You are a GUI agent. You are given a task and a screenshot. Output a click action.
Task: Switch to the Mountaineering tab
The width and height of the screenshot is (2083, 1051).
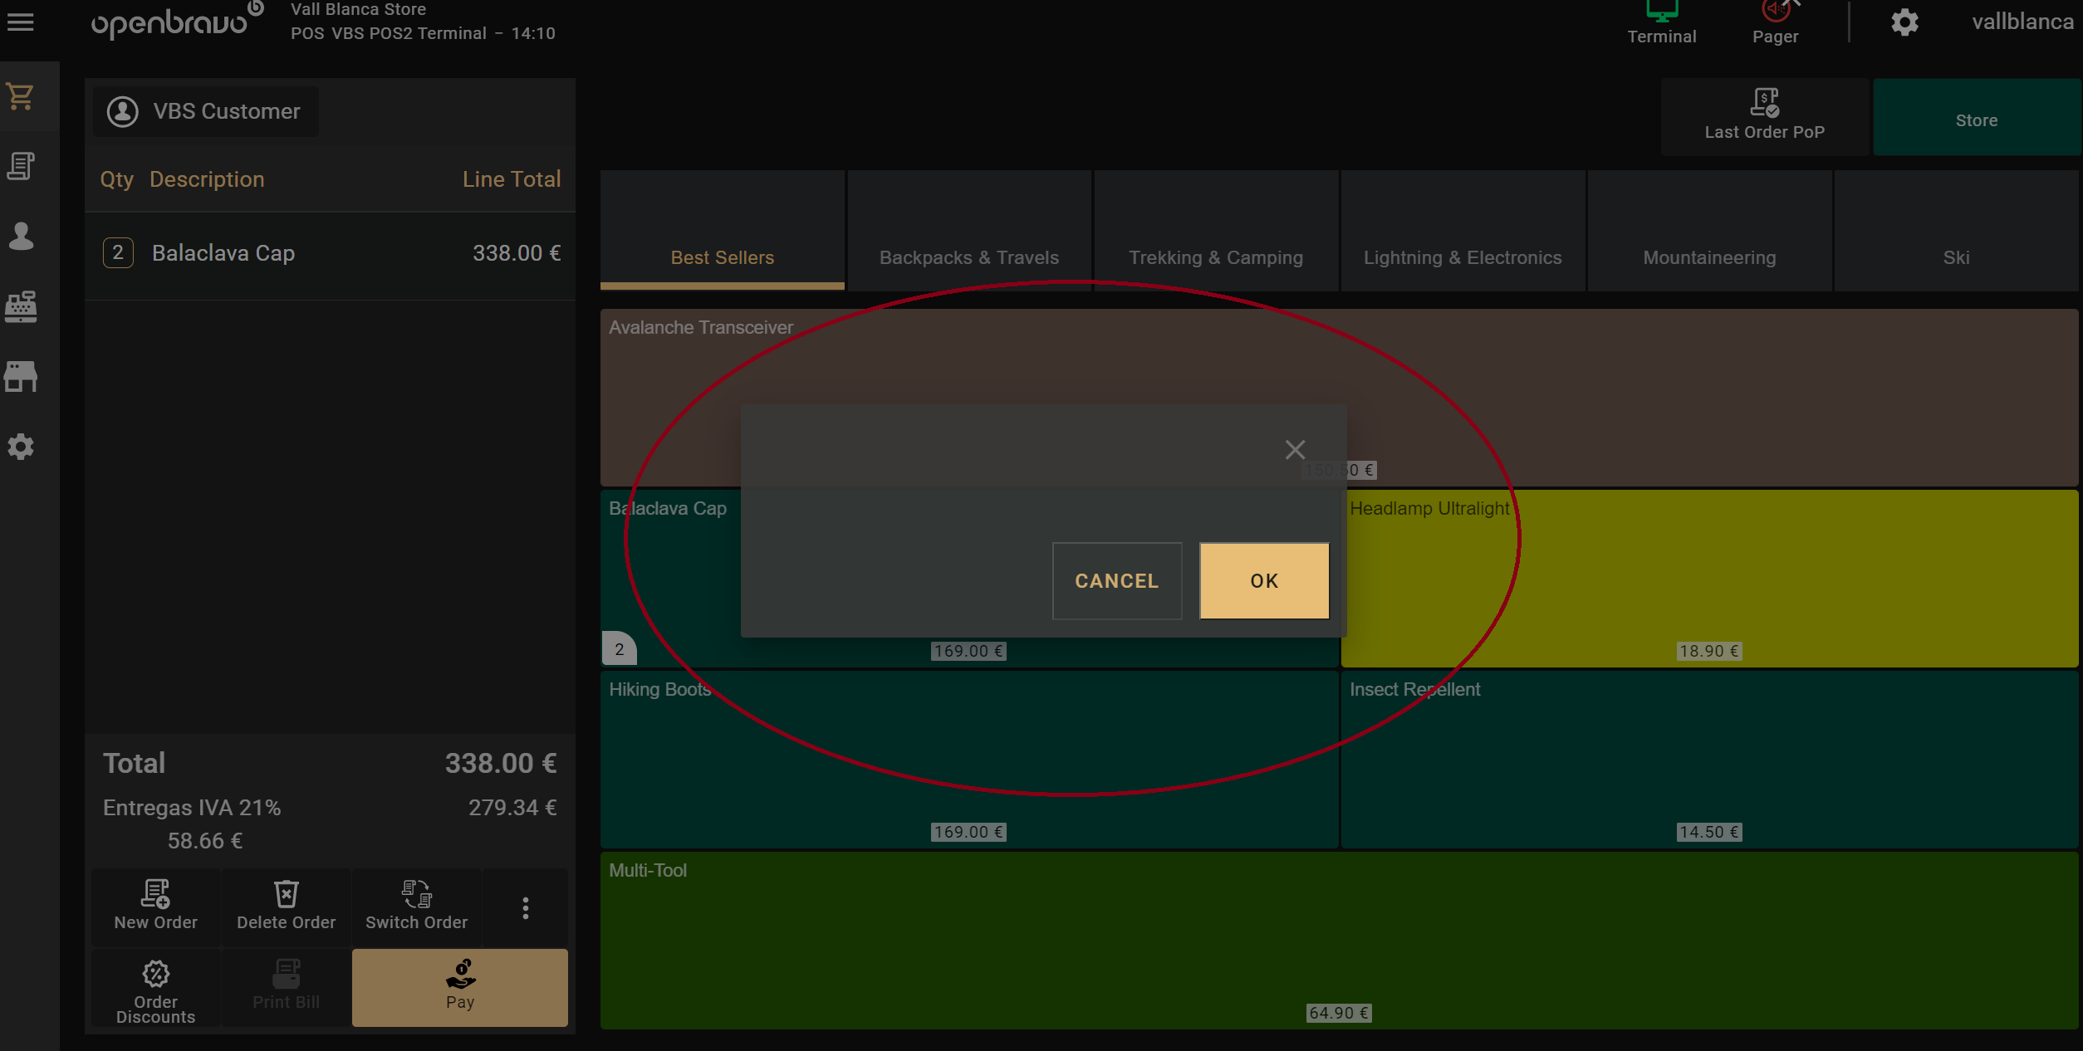click(1709, 257)
